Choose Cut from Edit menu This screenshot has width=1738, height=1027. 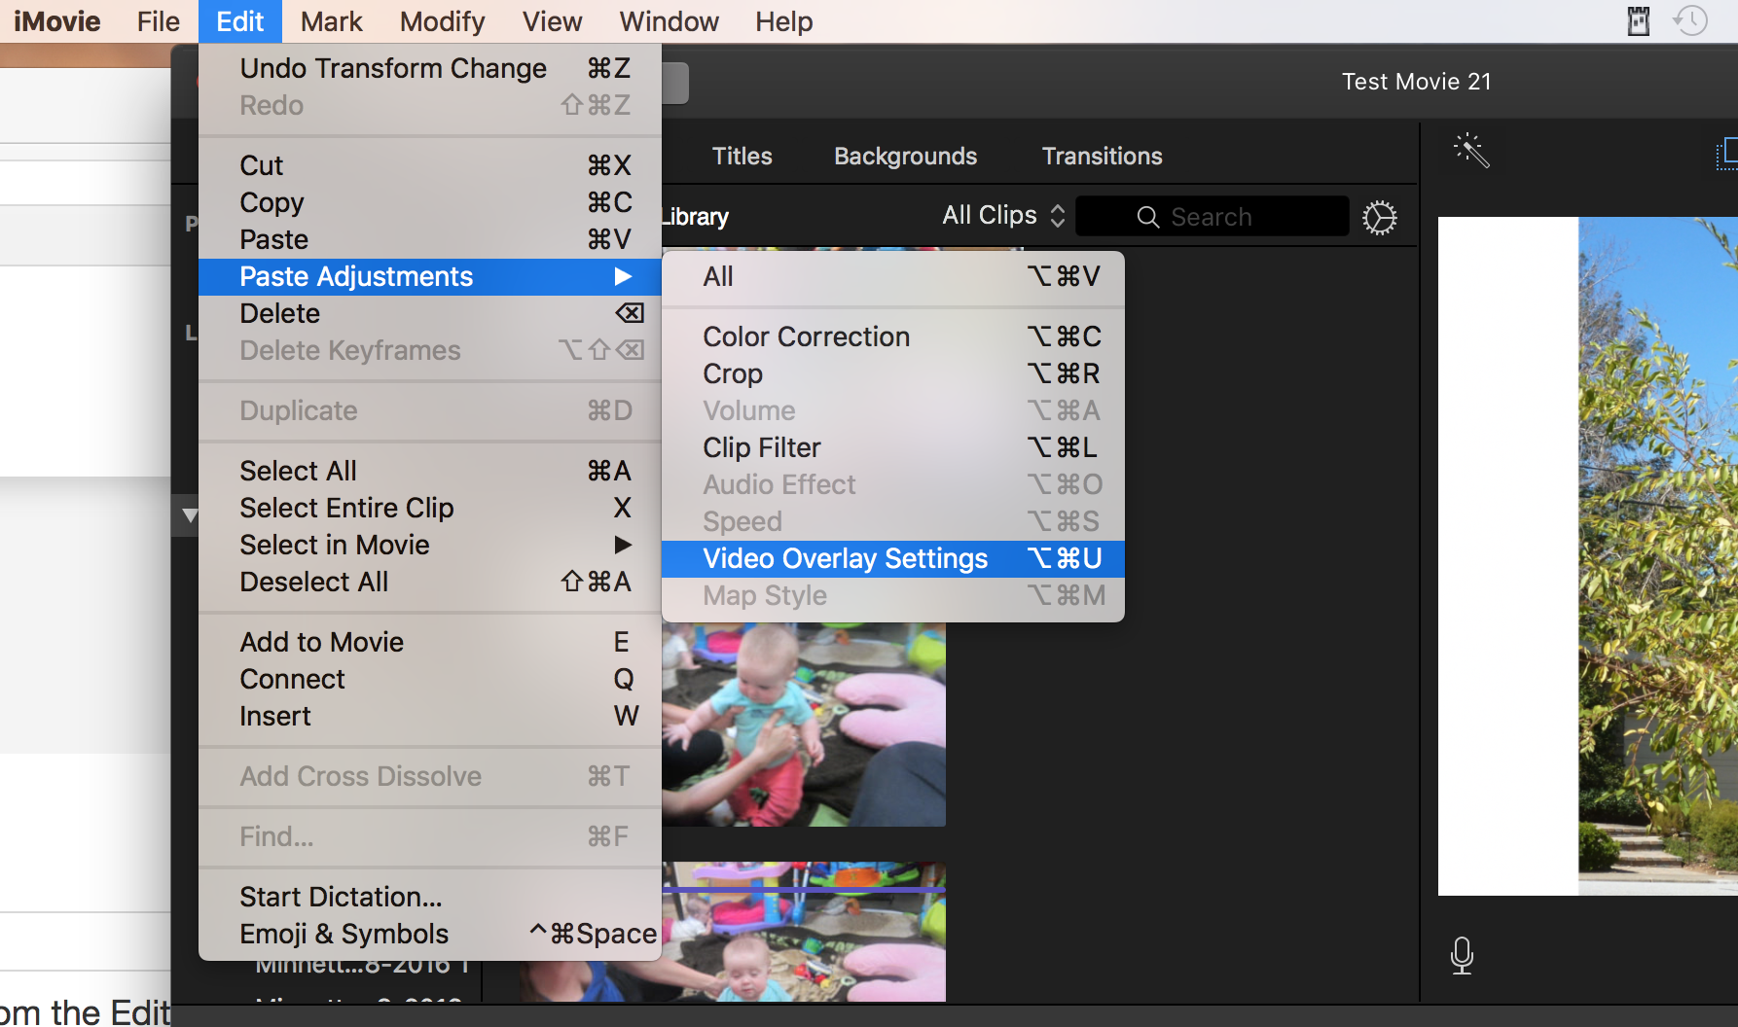pos(430,165)
